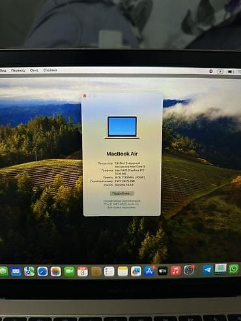Open the Mail app in Dock
The width and height of the screenshot is (241, 321).
tap(16, 272)
